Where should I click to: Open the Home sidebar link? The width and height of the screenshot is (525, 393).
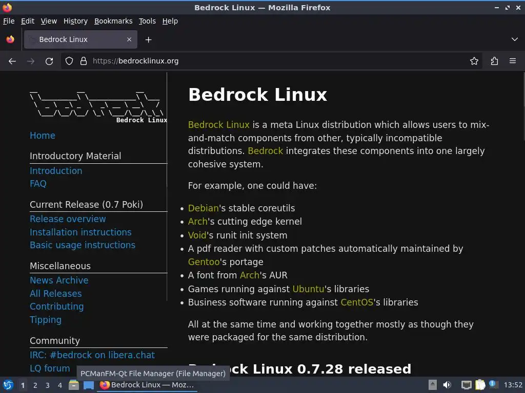[43, 136]
